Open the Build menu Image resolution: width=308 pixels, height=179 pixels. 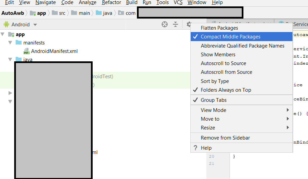click(x=132, y=3)
